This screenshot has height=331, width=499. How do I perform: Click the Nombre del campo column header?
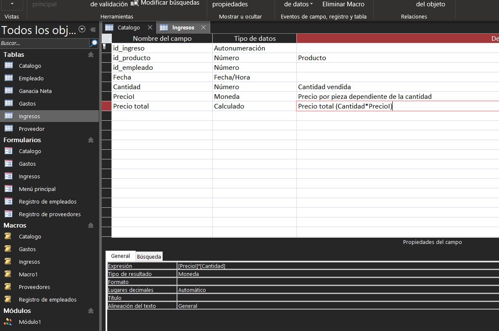pyautogui.click(x=162, y=38)
